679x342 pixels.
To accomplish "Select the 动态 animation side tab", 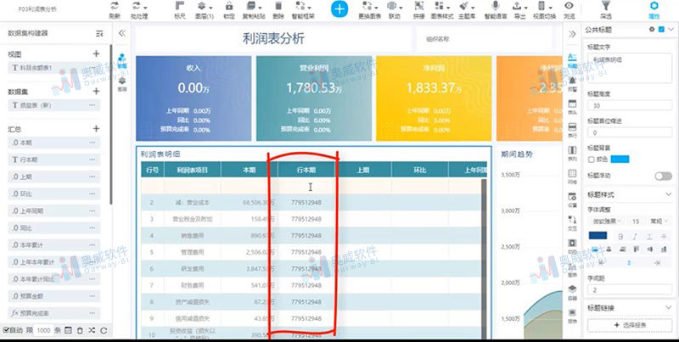I will 572,246.
